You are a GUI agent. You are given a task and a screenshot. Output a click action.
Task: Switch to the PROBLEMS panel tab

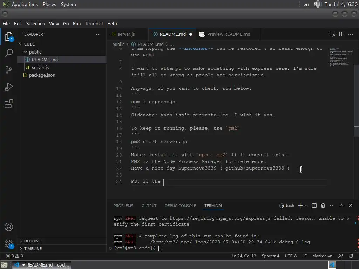pos(123,206)
